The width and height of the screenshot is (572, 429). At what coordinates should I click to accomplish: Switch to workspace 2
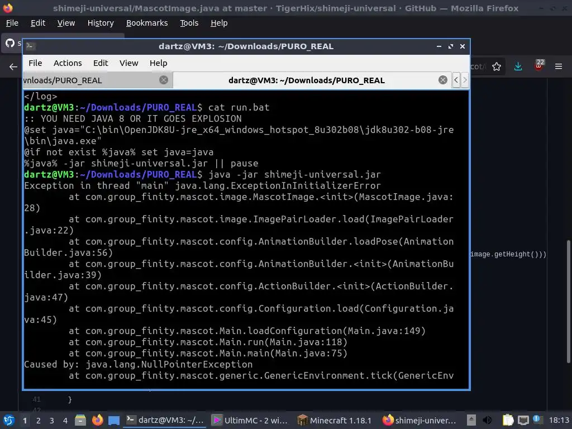pos(39,421)
